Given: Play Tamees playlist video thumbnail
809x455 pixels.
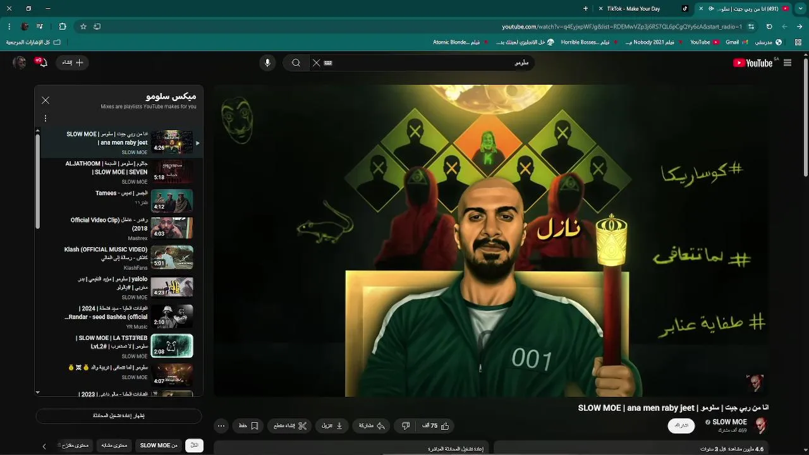Looking at the screenshot, I should (x=172, y=201).
